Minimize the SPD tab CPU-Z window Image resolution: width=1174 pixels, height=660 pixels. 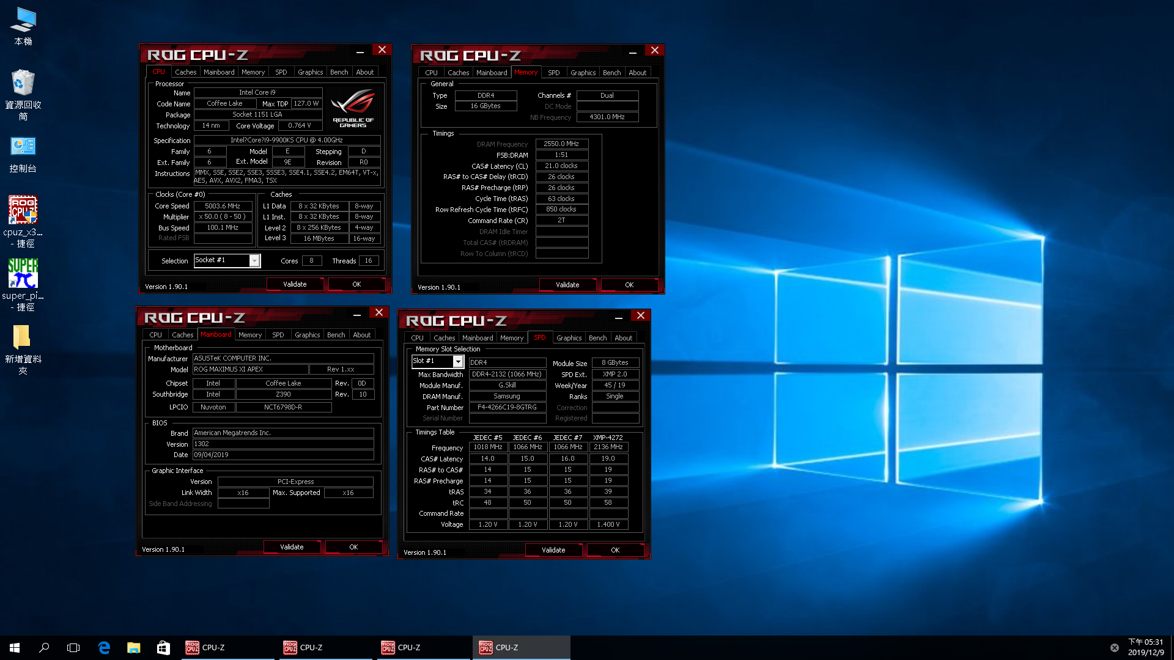click(x=619, y=317)
